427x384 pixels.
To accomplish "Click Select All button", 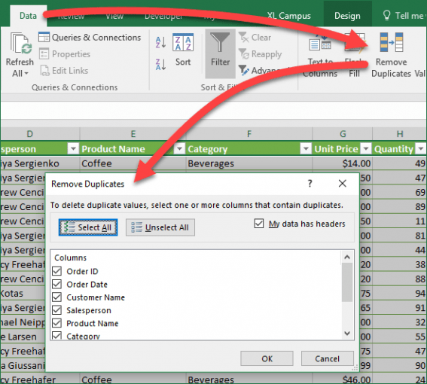I will [x=88, y=227].
